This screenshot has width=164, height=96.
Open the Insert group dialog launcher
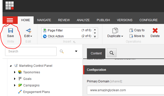pos(74,42)
